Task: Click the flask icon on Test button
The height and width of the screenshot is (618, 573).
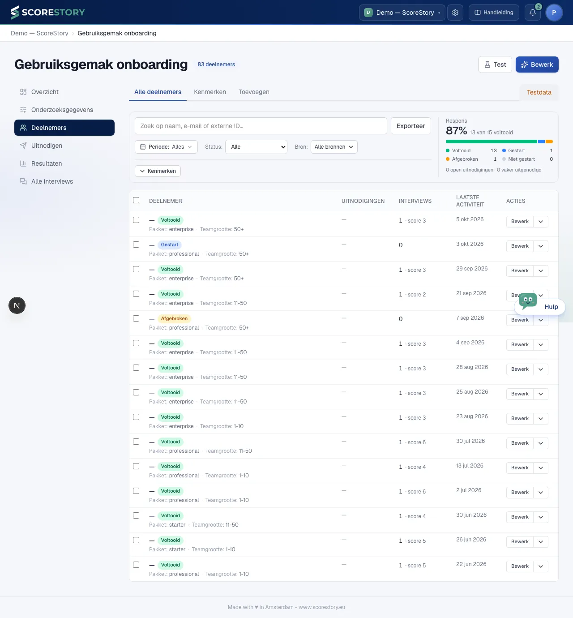Action: [x=487, y=64]
